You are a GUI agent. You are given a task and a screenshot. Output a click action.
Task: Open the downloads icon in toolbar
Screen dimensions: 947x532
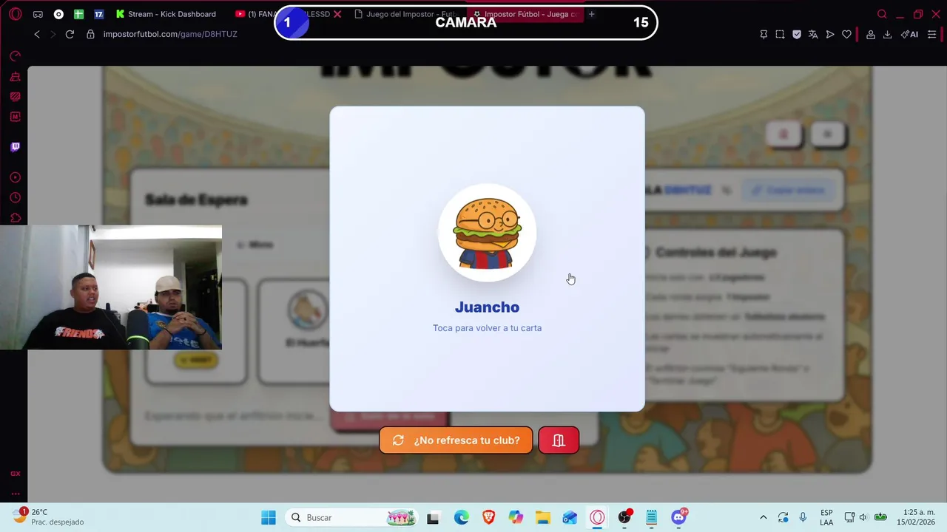(887, 34)
